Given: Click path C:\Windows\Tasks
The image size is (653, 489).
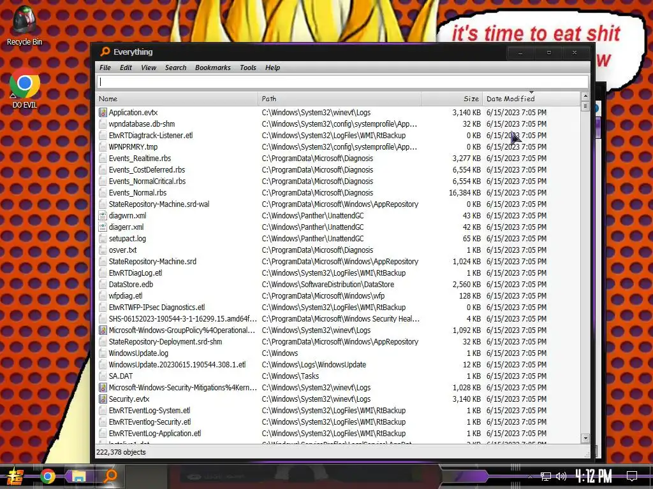Looking at the screenshot, I should pos(290,376).
